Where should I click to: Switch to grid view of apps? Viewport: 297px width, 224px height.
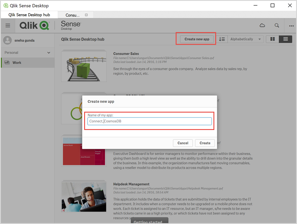[x=272, y=39]
